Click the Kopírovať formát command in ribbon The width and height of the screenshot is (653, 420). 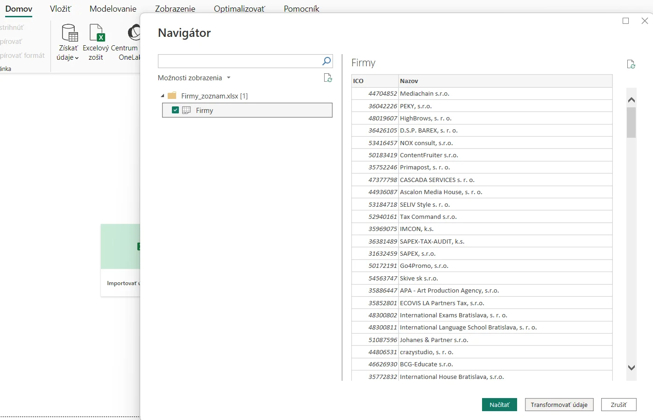click(x=22, y=56)
